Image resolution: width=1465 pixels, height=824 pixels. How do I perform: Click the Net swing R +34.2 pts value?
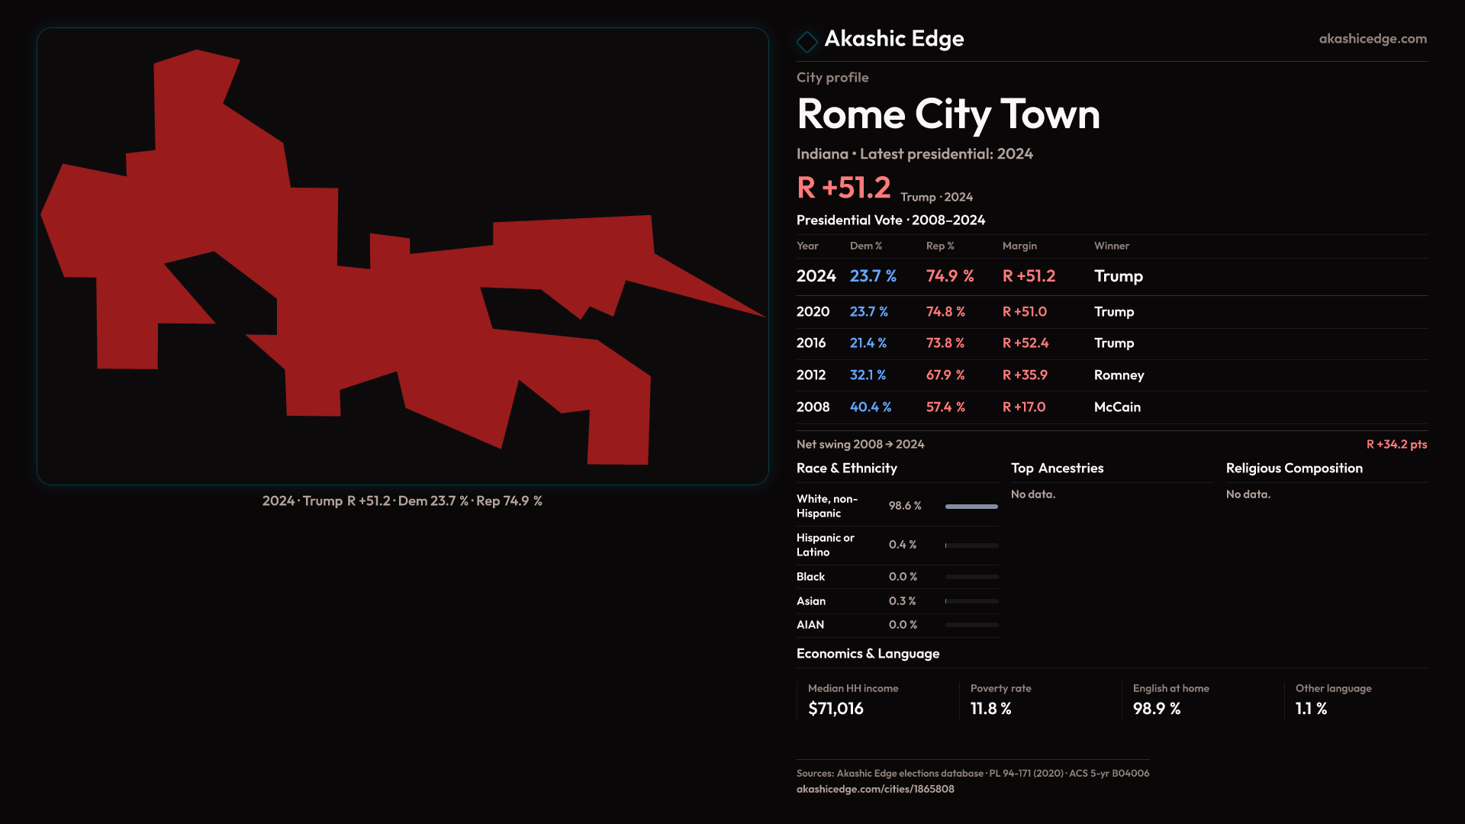1396,445
